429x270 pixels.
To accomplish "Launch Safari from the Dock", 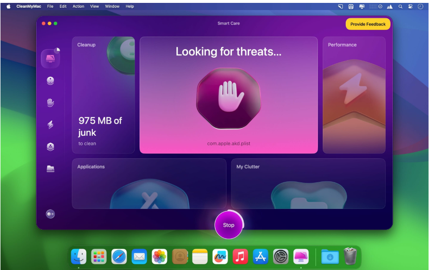I will (x=119, y=257).
